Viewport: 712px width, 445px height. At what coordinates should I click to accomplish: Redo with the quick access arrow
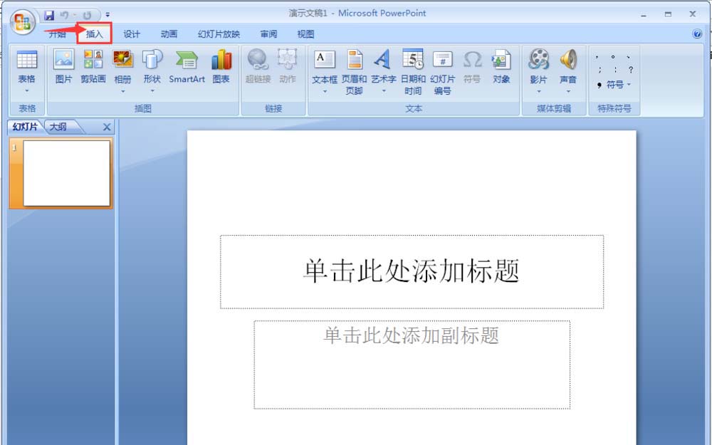click(x=87, y=16)
